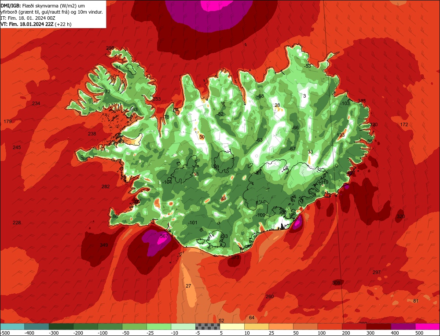Click the 27 value in the orange plume
This screenshot has width=440, height=336.
189,286
